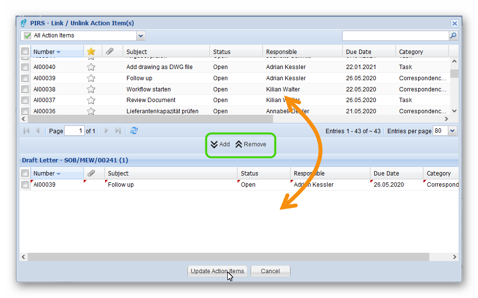Screen dimensions: 478x298
Task: Click the refresh icon in pagination bar
Action: (134, 131)
